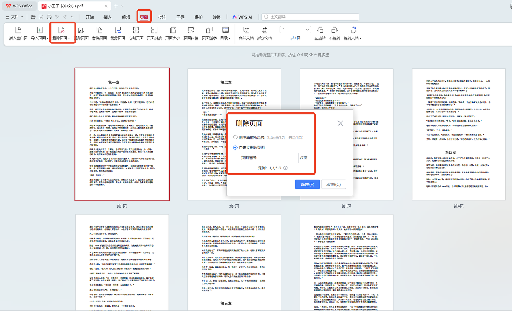This screenshot has width=512, height=311.
Task: Select the 删除当前所选页 radio option
Action: click(235, 137)
